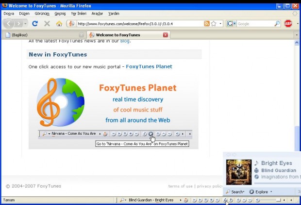Collapse the volume section arrow in status bar

point(284,200)
